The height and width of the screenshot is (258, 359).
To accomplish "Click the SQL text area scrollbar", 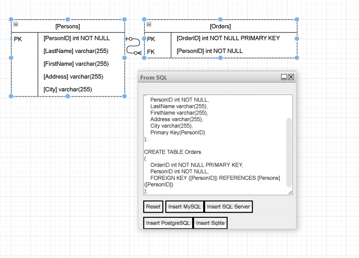I will [x=289, y=152].
